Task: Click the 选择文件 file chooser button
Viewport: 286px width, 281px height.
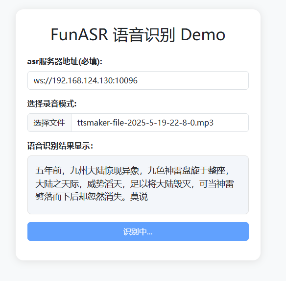Action: 49,123
